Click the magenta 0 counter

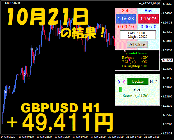124,82
